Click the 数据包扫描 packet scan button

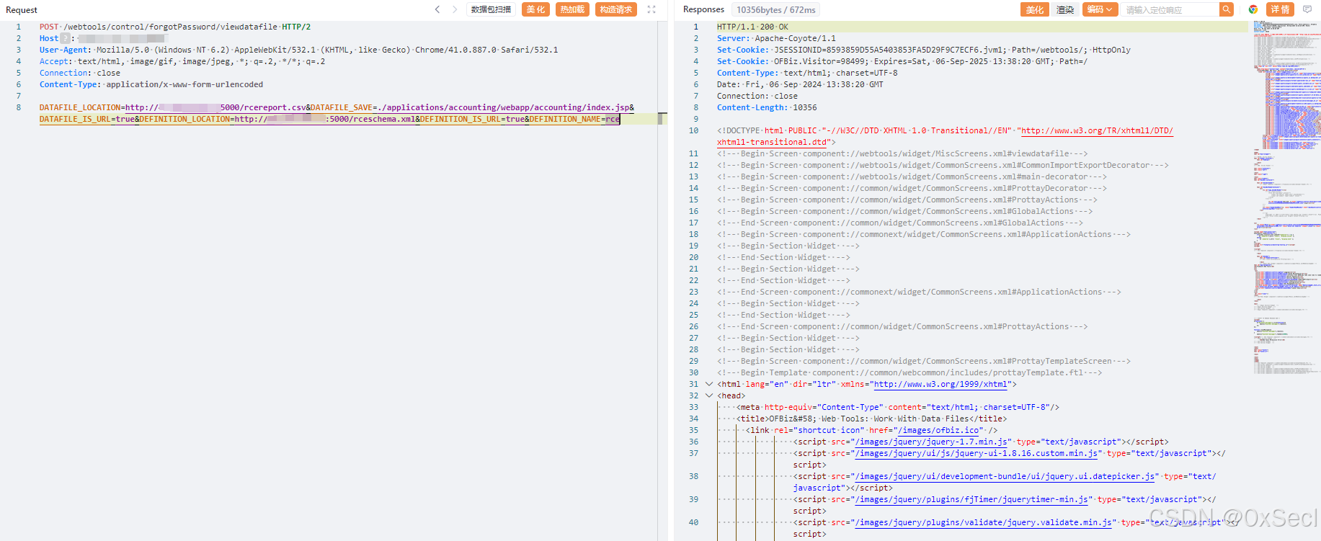pyautogui.click(x=491, y=9)
